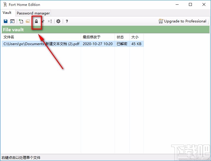Sort by the 状态 column header
The width and height of the screenshot is (211, 161).
pyautogui.click(x=122, y=37)
